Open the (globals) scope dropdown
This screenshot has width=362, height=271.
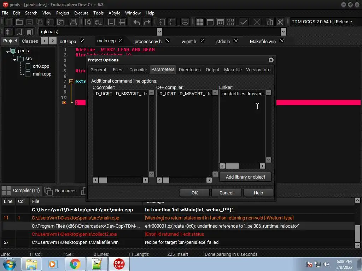(159, 31)
